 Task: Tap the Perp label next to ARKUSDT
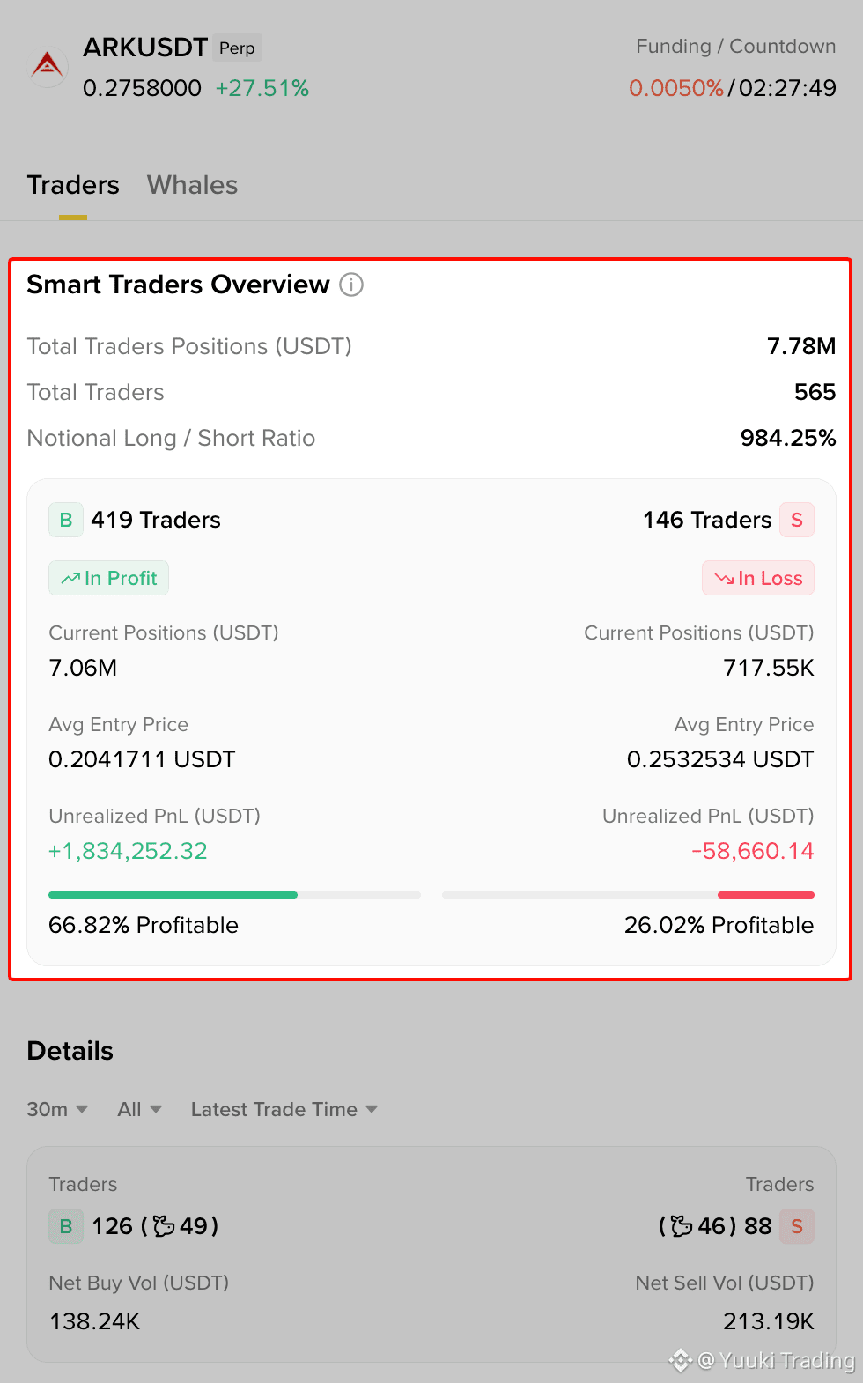pyautogui.click(x=237, y=48)
